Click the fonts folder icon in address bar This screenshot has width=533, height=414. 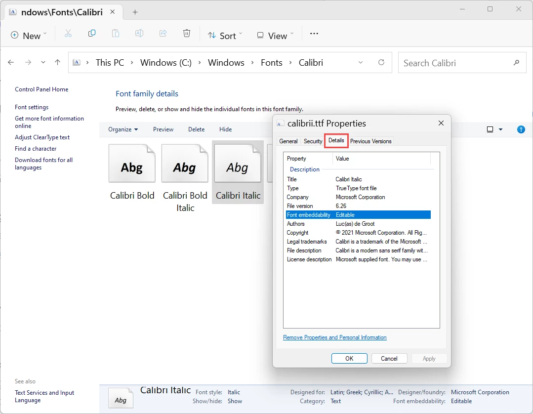click(77, 63)
